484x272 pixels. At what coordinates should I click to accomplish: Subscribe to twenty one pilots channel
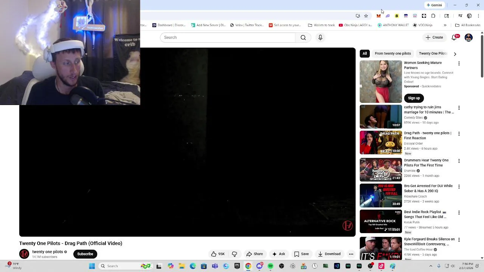(85, 254)
